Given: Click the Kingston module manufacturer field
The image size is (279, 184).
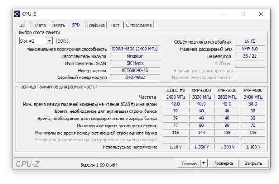Looking at the screenshot, I should pos(135,56).
